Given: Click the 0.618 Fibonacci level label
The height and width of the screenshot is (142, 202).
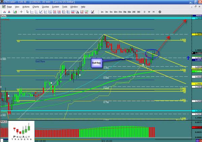Looking at the screenshot, I should (x=106, y=88).
